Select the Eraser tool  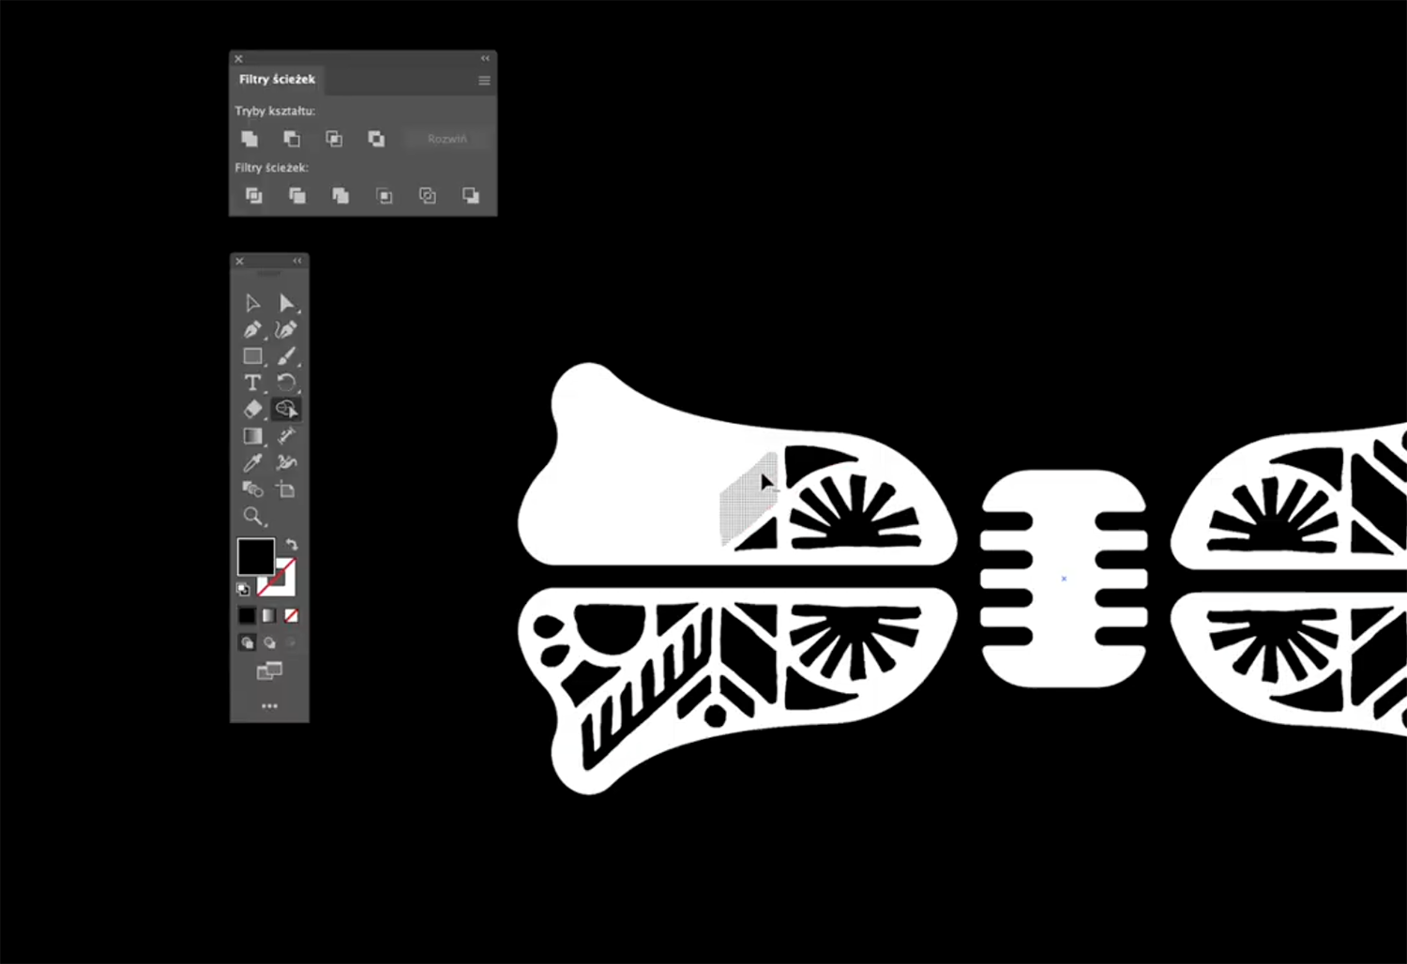pyautogui.click(x=252, y=409)
